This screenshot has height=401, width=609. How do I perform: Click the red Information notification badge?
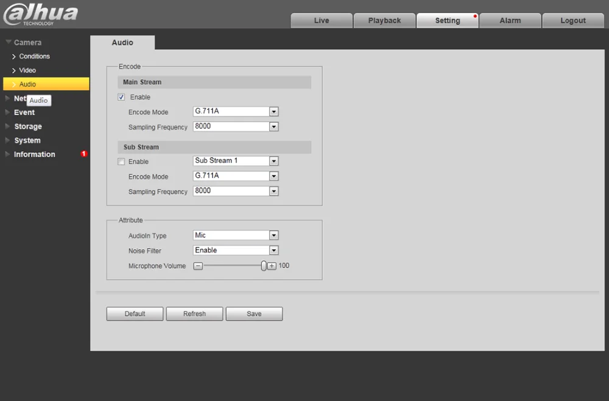[84, 154]
